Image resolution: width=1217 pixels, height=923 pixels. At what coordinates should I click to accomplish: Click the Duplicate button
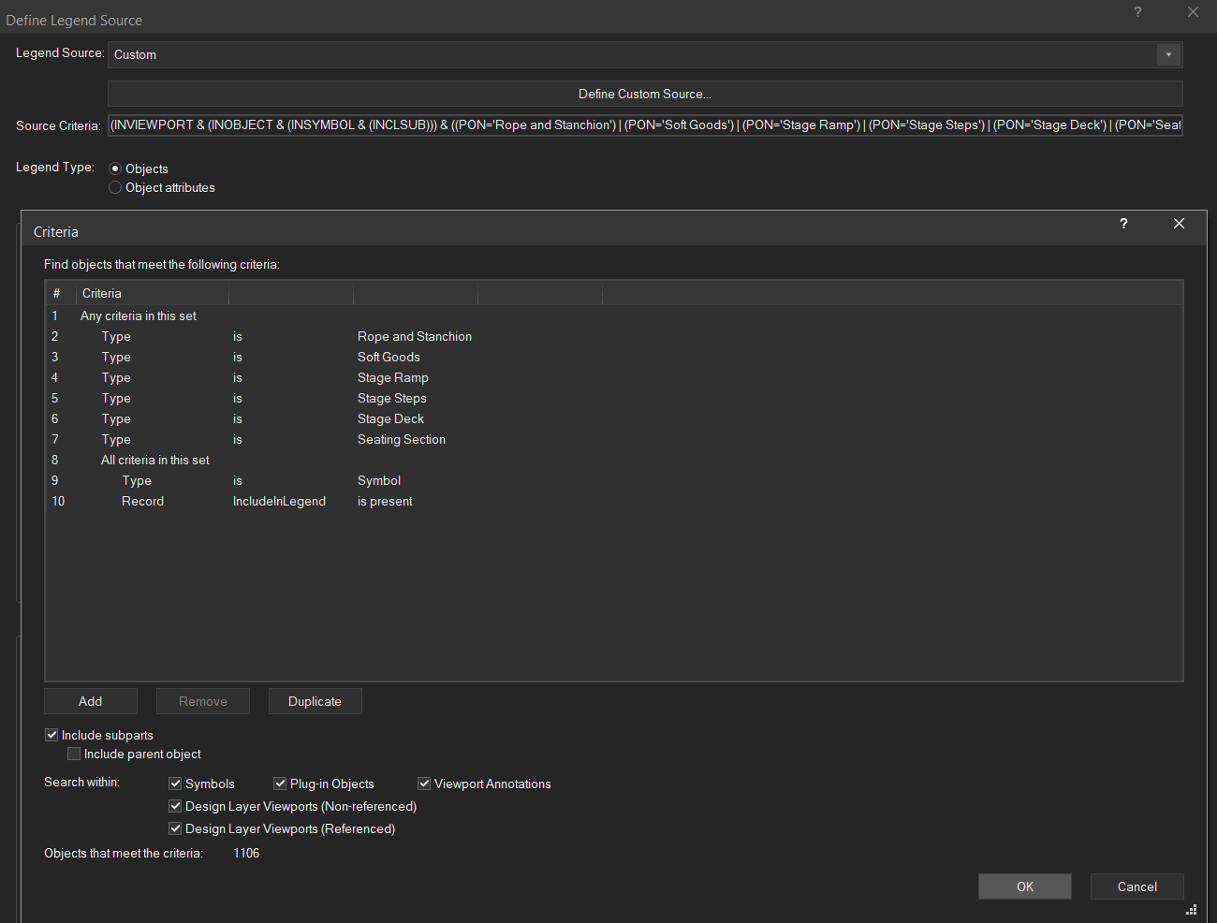[x=315, y=702]
